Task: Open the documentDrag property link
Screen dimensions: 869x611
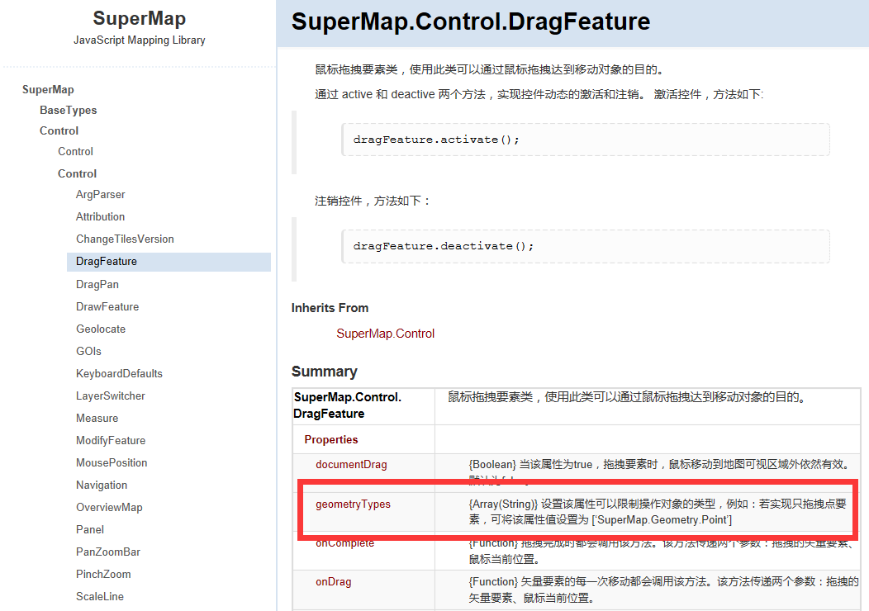Action: [351, 464]
